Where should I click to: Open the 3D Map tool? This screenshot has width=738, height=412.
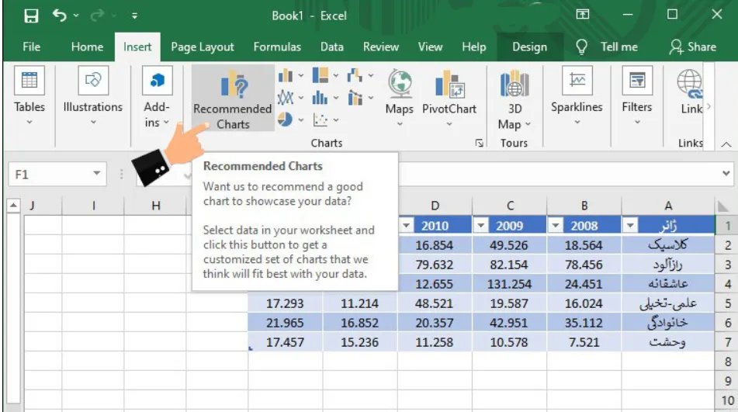(515, 99)
